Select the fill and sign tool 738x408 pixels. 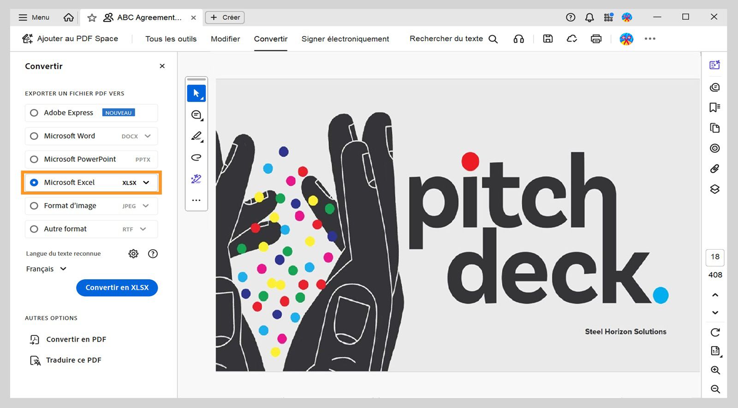coord(196,179)
